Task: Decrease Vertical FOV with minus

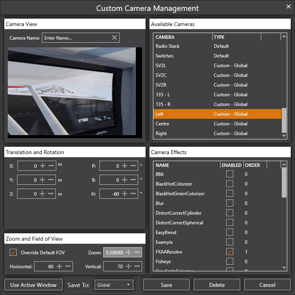Action: (x=137, y=266)
